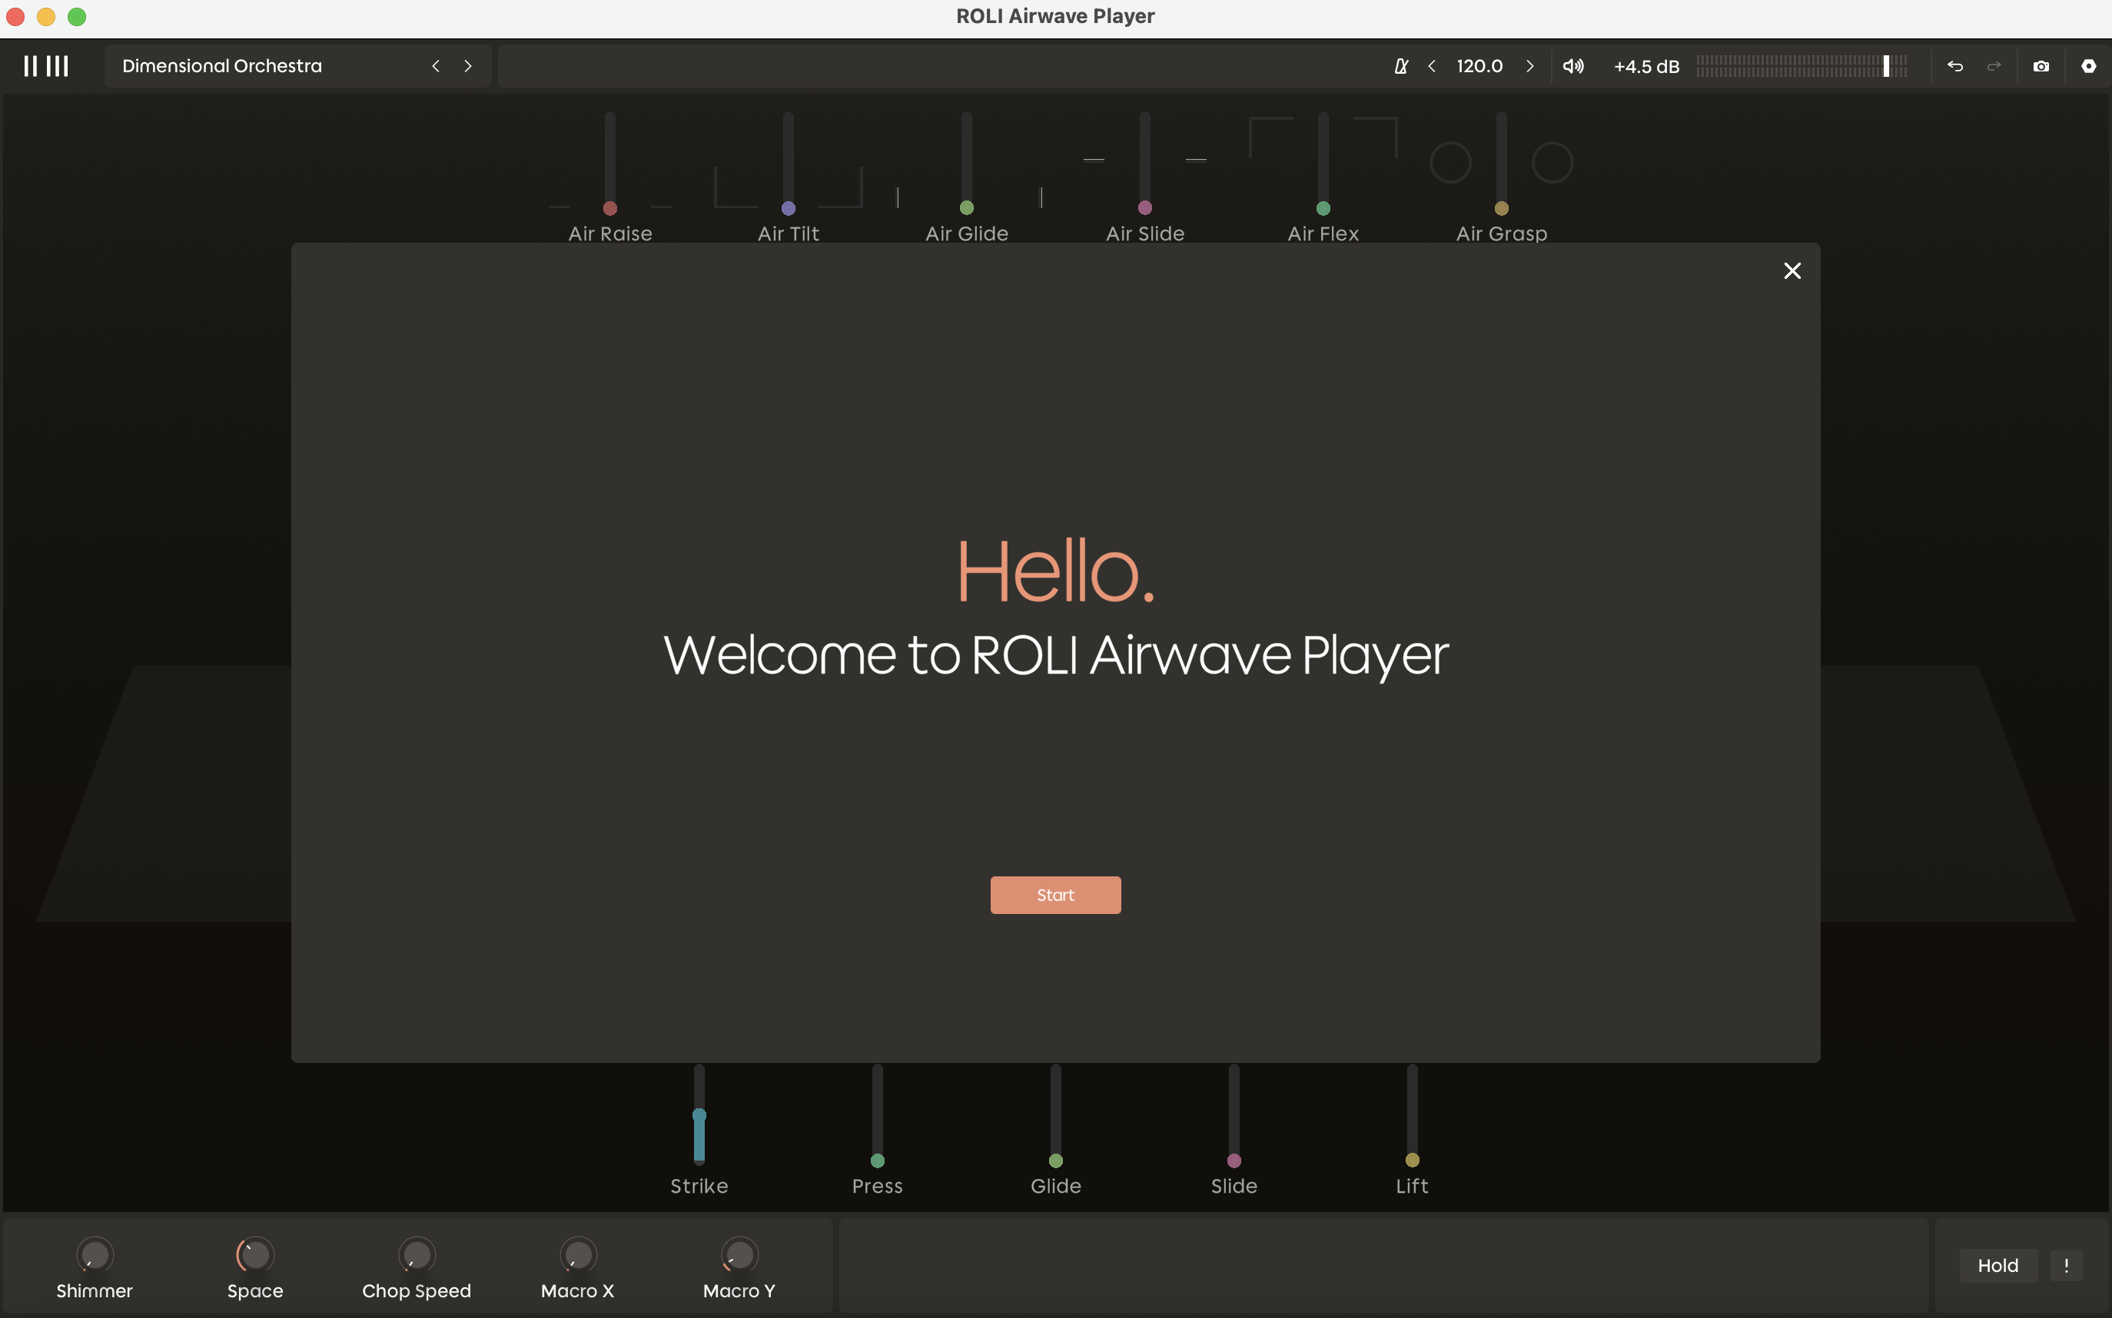The width and height of the screenshot is (2112, 1318).
Task: Select the previous preset arrow
Action: (435, 66)
